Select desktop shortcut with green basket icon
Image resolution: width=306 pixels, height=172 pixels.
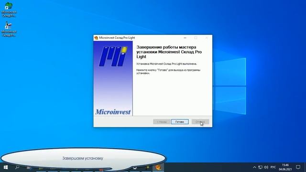tap(9, 10)
